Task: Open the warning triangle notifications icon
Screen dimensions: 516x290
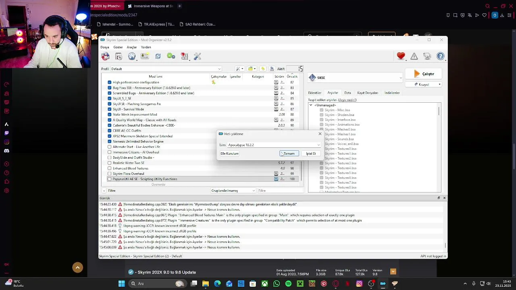Action: 414,56
